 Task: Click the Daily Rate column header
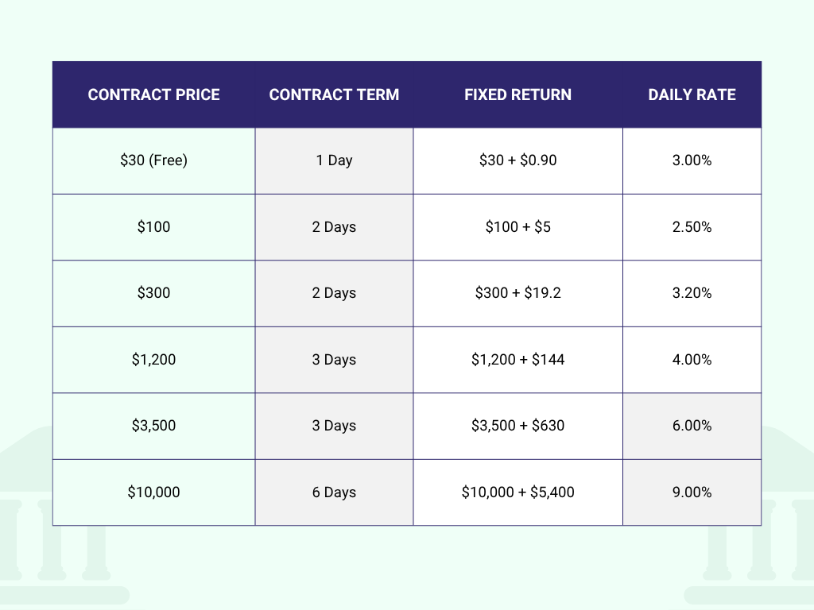coord(692,95)
